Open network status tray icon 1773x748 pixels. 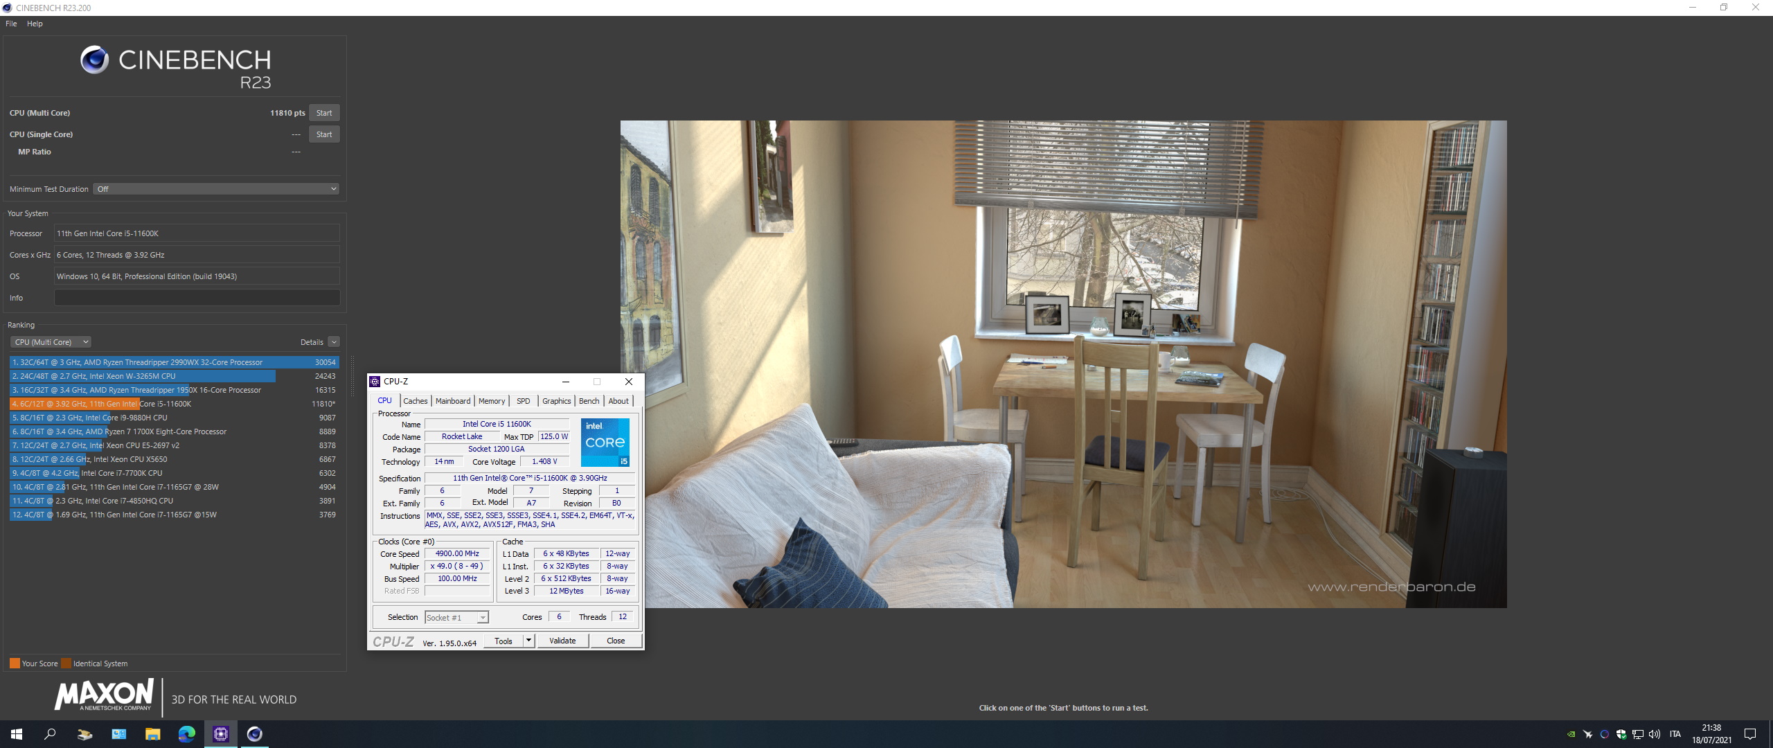[x=1638, y=734]
